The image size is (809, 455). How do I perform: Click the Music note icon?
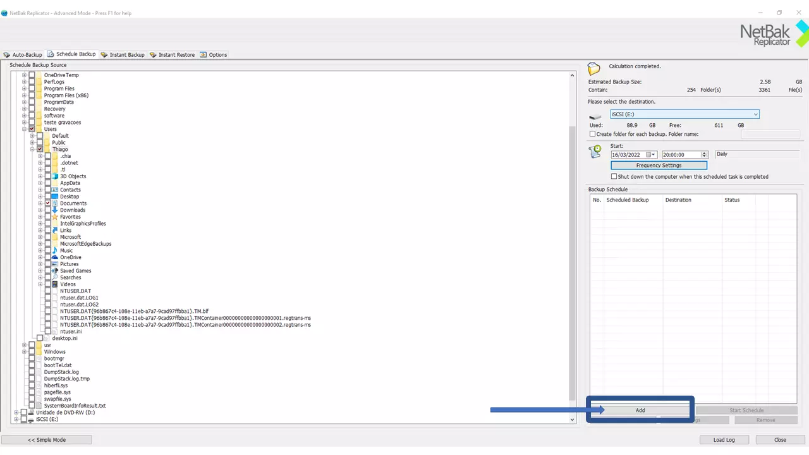(x=55, y=250)
